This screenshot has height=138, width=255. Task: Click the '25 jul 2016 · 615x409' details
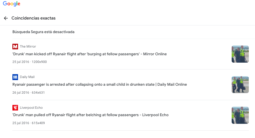(x=28, y=123)
